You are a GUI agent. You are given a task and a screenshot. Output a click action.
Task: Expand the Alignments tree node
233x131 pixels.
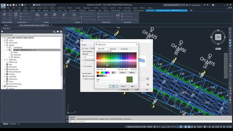pyautogui.click(x=5, y=60)
